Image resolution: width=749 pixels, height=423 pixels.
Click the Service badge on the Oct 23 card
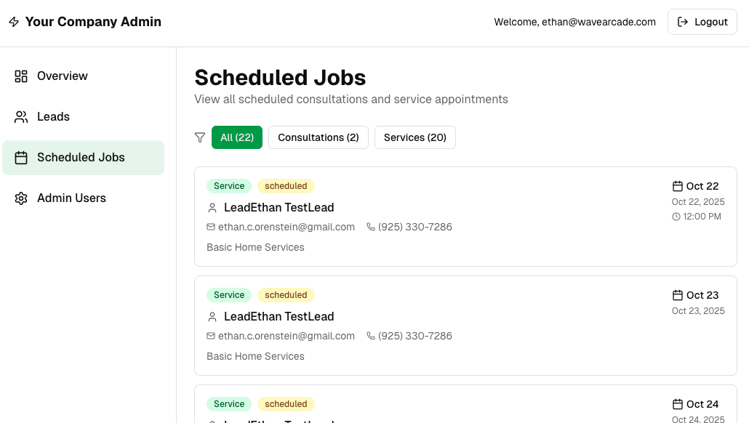(228, 294)
